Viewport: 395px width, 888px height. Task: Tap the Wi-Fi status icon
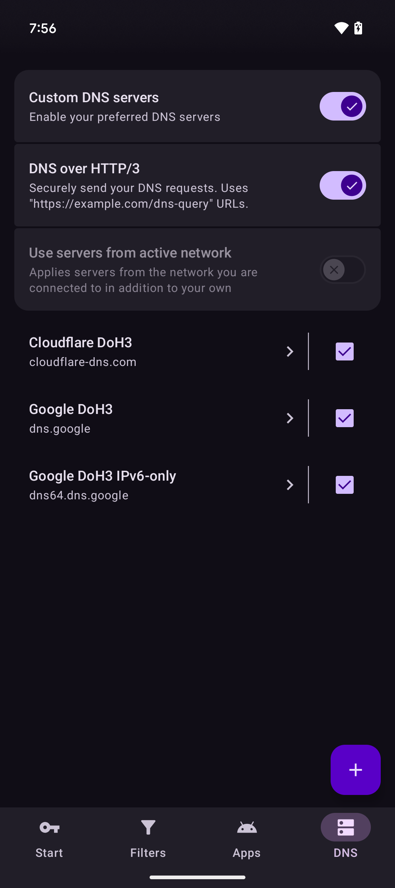pyautogui.click(x=341, y=28)
